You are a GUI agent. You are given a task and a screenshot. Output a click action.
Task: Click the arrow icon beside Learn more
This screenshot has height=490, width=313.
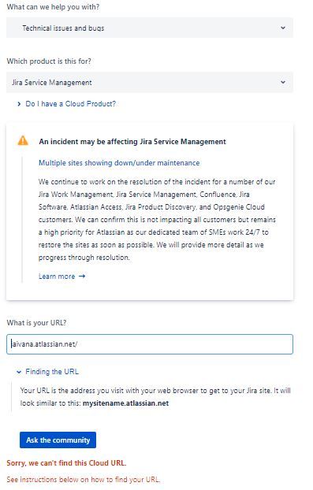tap(82, 277)
